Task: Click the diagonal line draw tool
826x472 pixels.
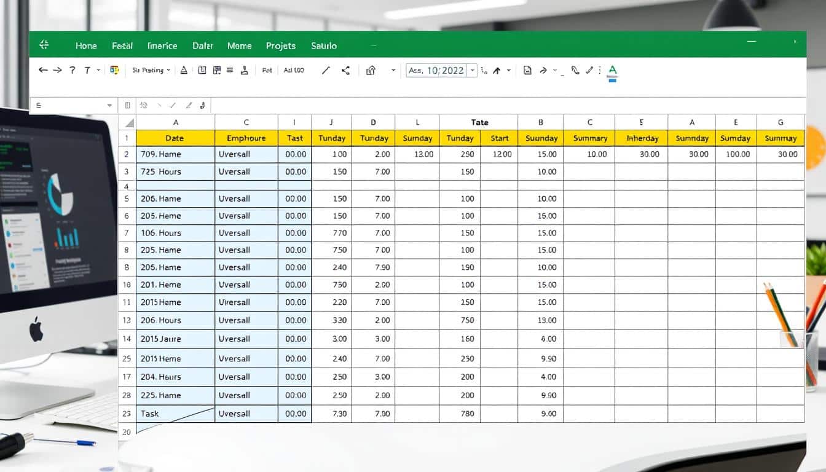Action: coord(326,70)
